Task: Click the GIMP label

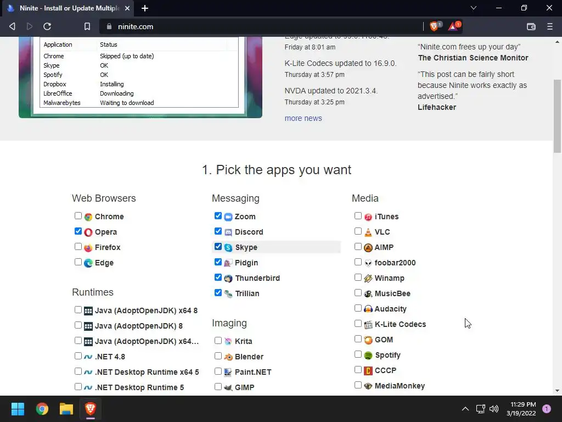Action: point(244,387)
